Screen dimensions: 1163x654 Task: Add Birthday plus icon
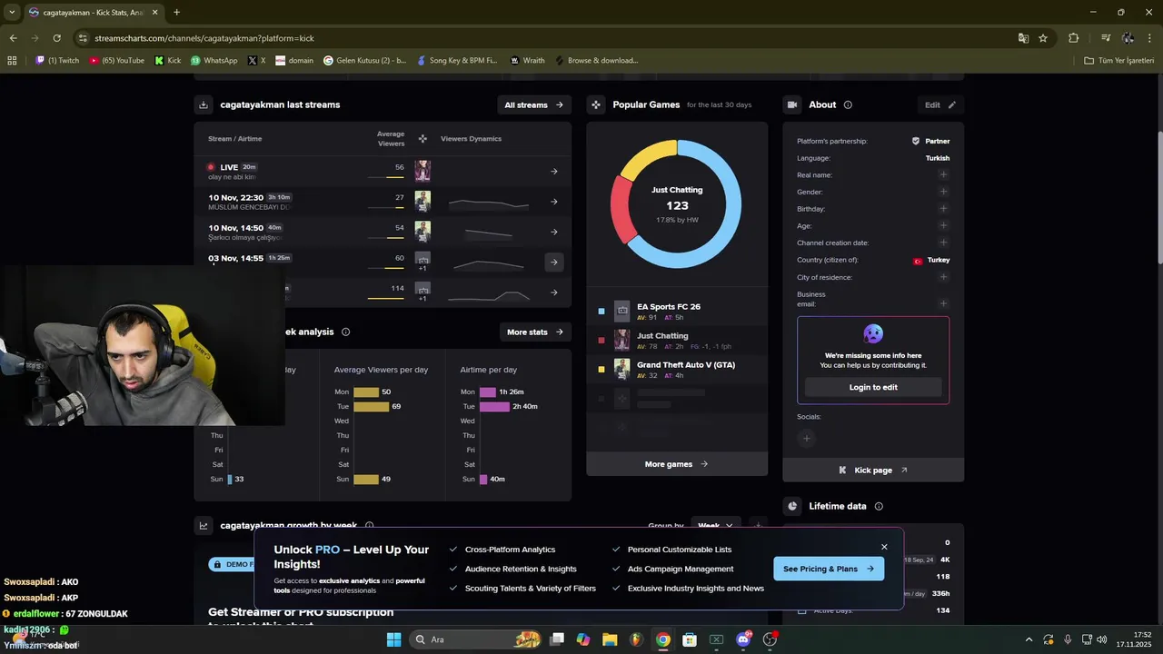click(x=943, y=209)
